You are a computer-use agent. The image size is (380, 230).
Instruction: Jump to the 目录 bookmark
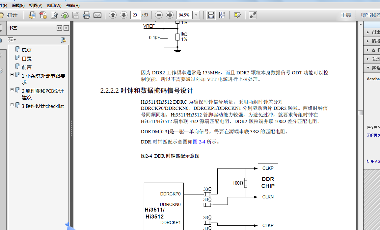pyautogui.click(x=26, y=59)
